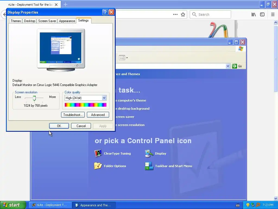
Task: Click the change computer's theme link
Action: pos(131,100)
